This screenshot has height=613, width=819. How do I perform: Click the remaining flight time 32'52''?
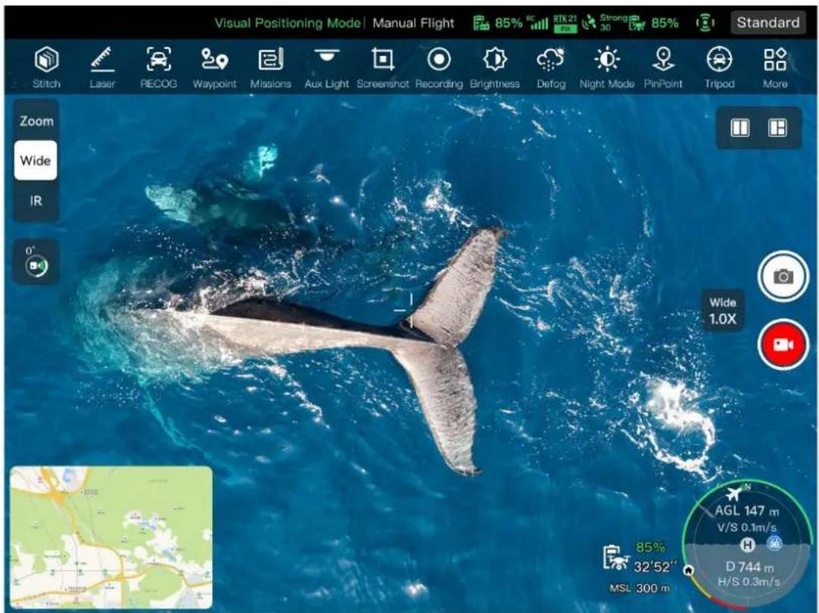pos(655,567)
